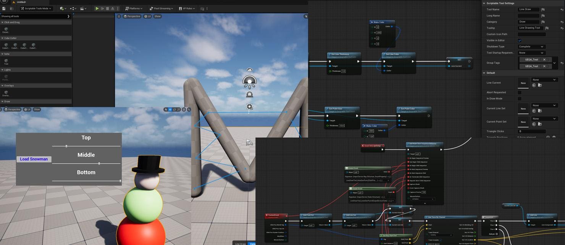The height and width of the screenshot is (245, 565).
Task: Collapse the Cube Cutter category
Action: (2, 38)
